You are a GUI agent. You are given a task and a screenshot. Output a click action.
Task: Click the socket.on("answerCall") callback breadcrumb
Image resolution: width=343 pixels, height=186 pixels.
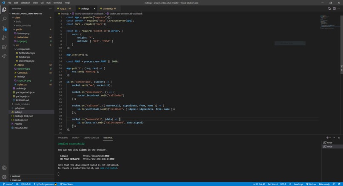coord(124,14)
